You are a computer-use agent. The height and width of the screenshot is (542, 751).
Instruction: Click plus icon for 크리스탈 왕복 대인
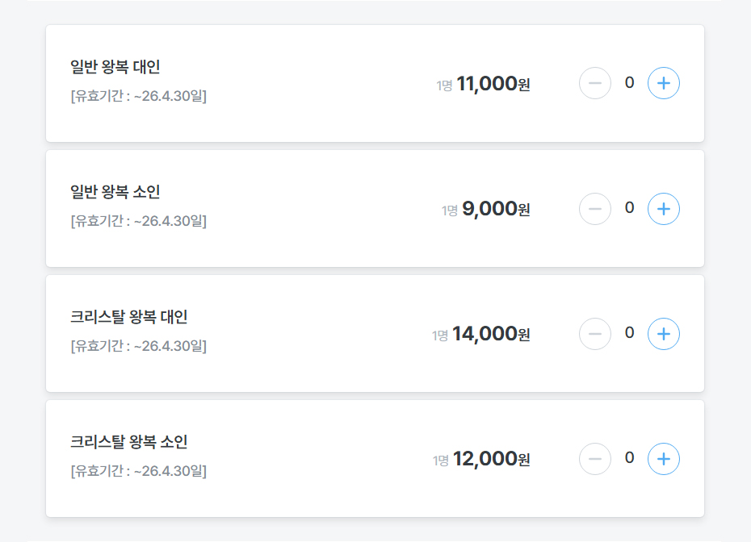point(663,334)
